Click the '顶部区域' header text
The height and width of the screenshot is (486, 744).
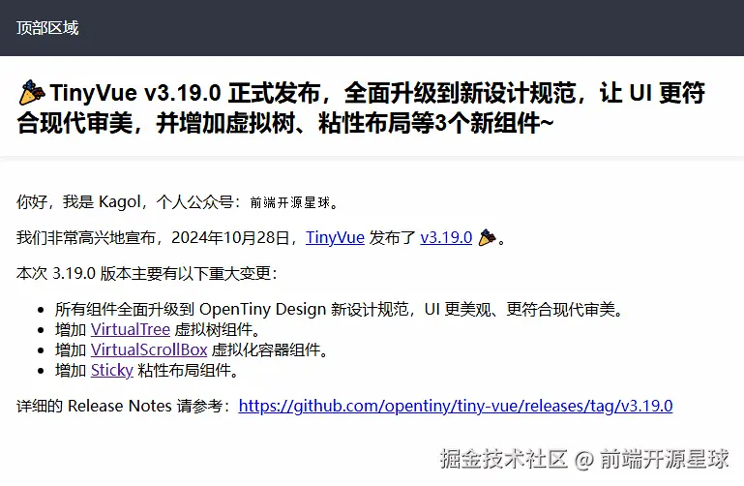(47, 28)
